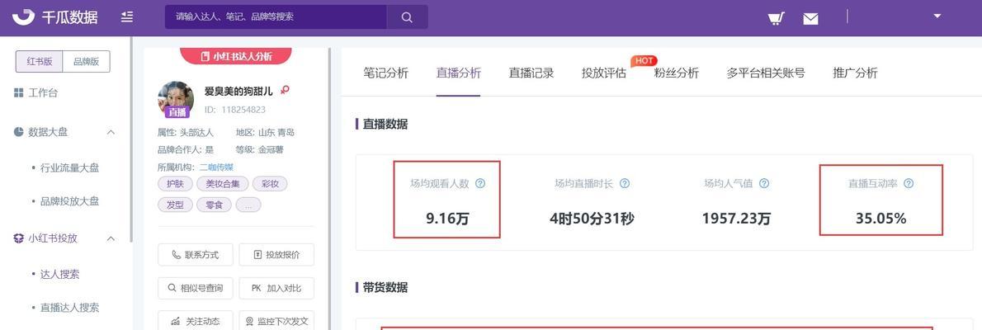Click the 1957.23万 popularity value
Viewport: 982px width, 330px height.
(736, 219)
